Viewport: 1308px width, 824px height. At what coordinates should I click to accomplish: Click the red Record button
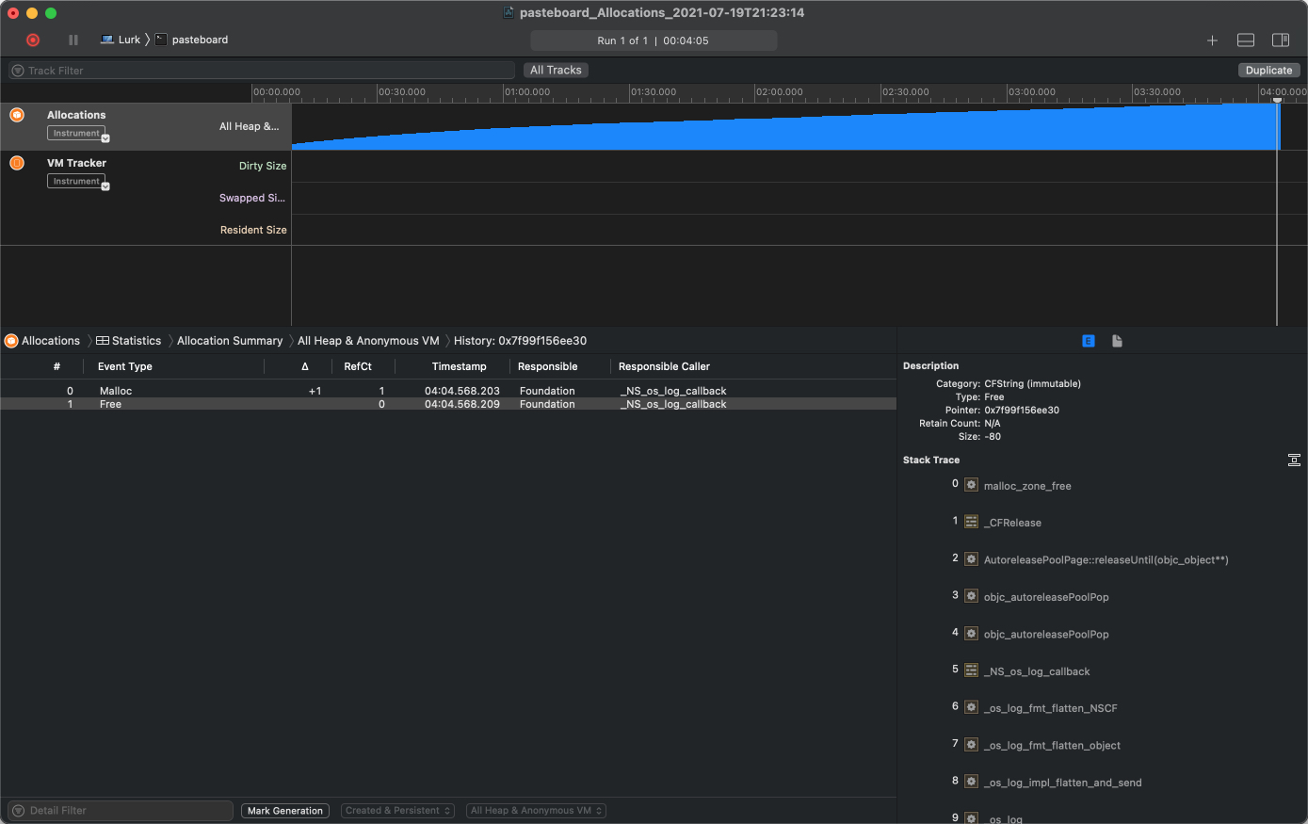click(x=33, y=40)
